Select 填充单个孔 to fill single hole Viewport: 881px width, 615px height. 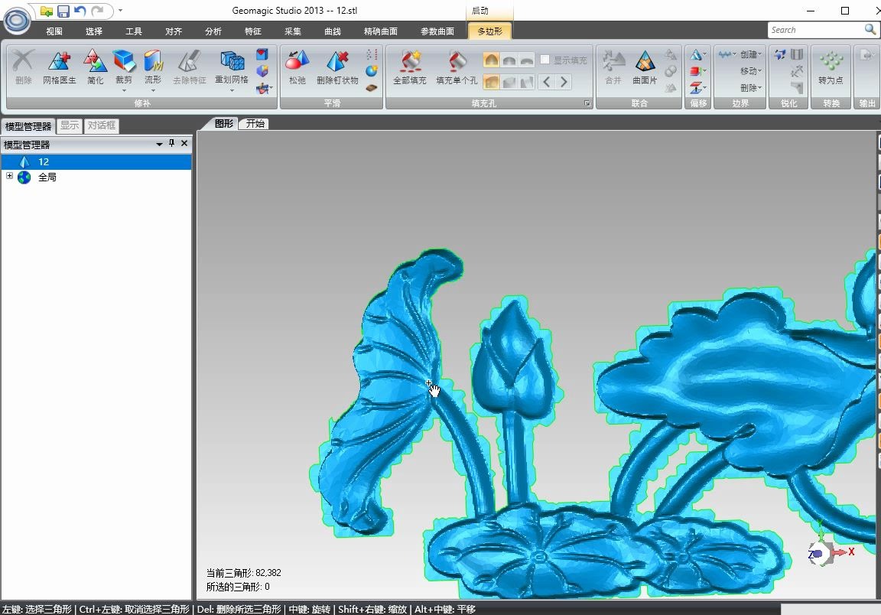click(457, 69)
